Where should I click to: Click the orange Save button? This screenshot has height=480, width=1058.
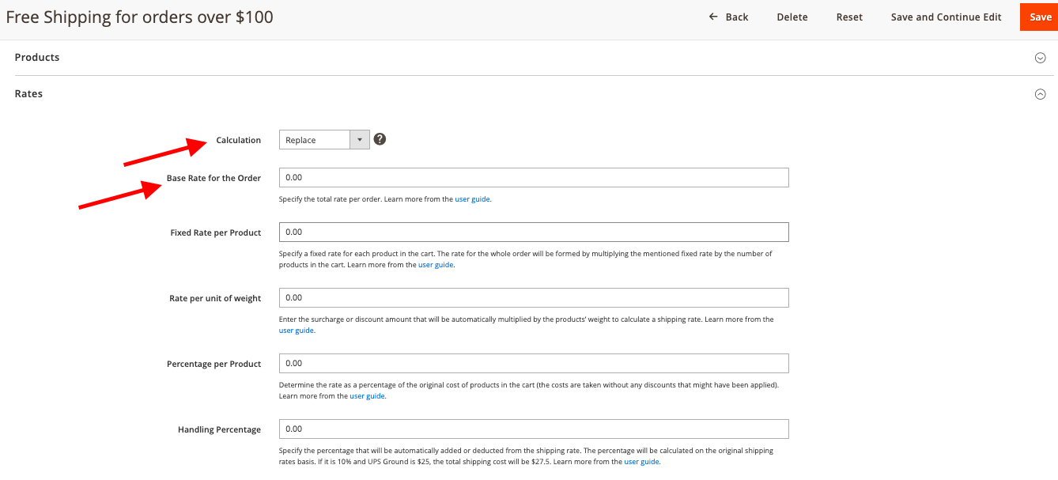[1040, 17]
